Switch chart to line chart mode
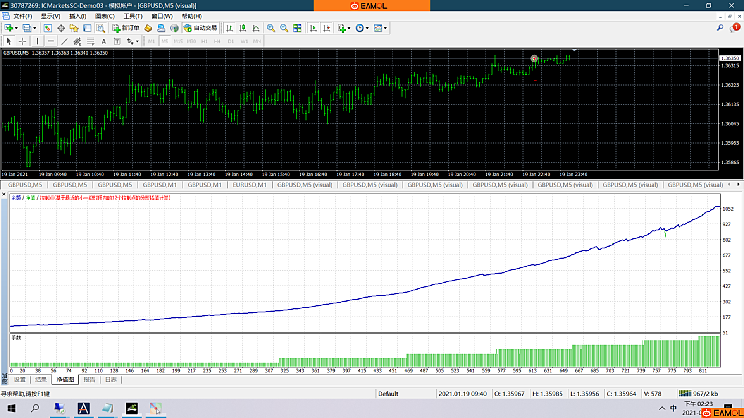The width and height of the screenshot is (744, 418). pos(256,28)
